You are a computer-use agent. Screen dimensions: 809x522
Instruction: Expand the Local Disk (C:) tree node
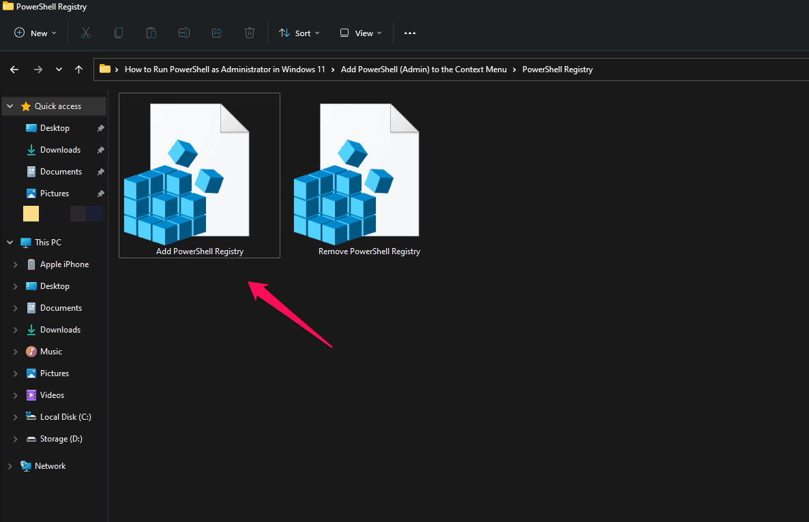16,417
